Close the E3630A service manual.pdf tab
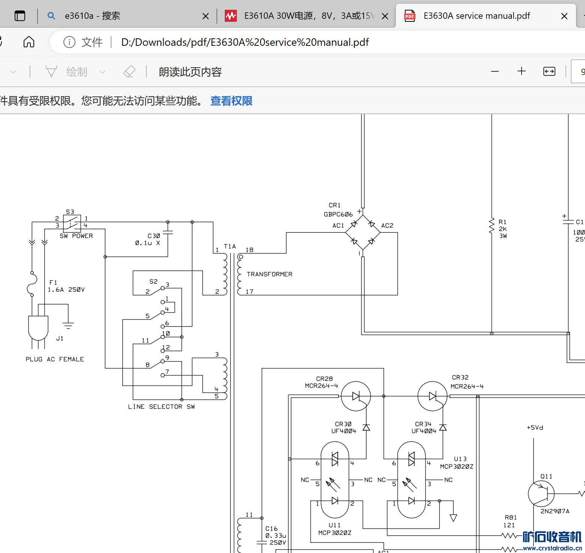This screenshot has height=553, width=585. [x=564, y=16]
